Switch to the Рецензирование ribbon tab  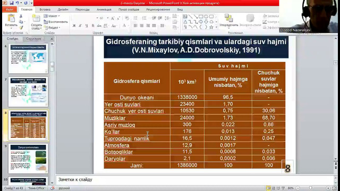[158, 10]
